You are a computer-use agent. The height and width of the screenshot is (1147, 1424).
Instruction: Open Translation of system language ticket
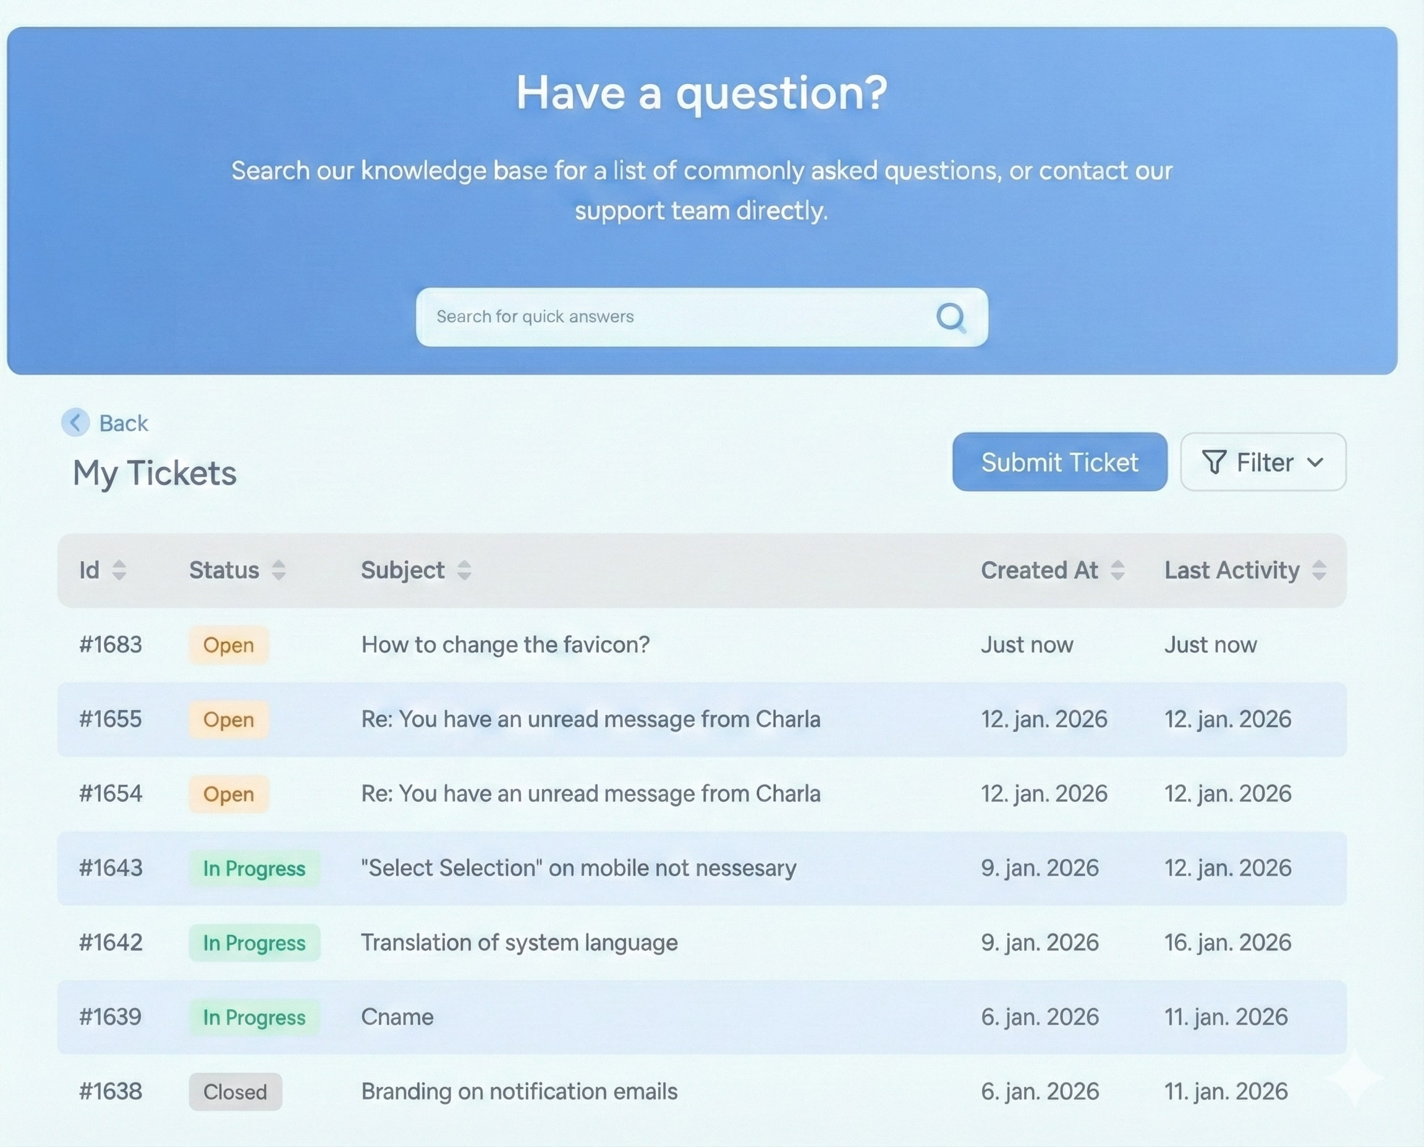[x=519, y=942]
